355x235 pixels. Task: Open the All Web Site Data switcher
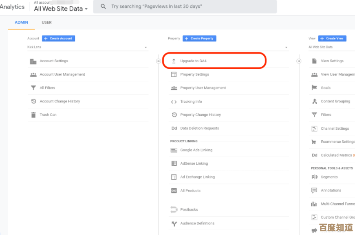[x=61, y=9]
